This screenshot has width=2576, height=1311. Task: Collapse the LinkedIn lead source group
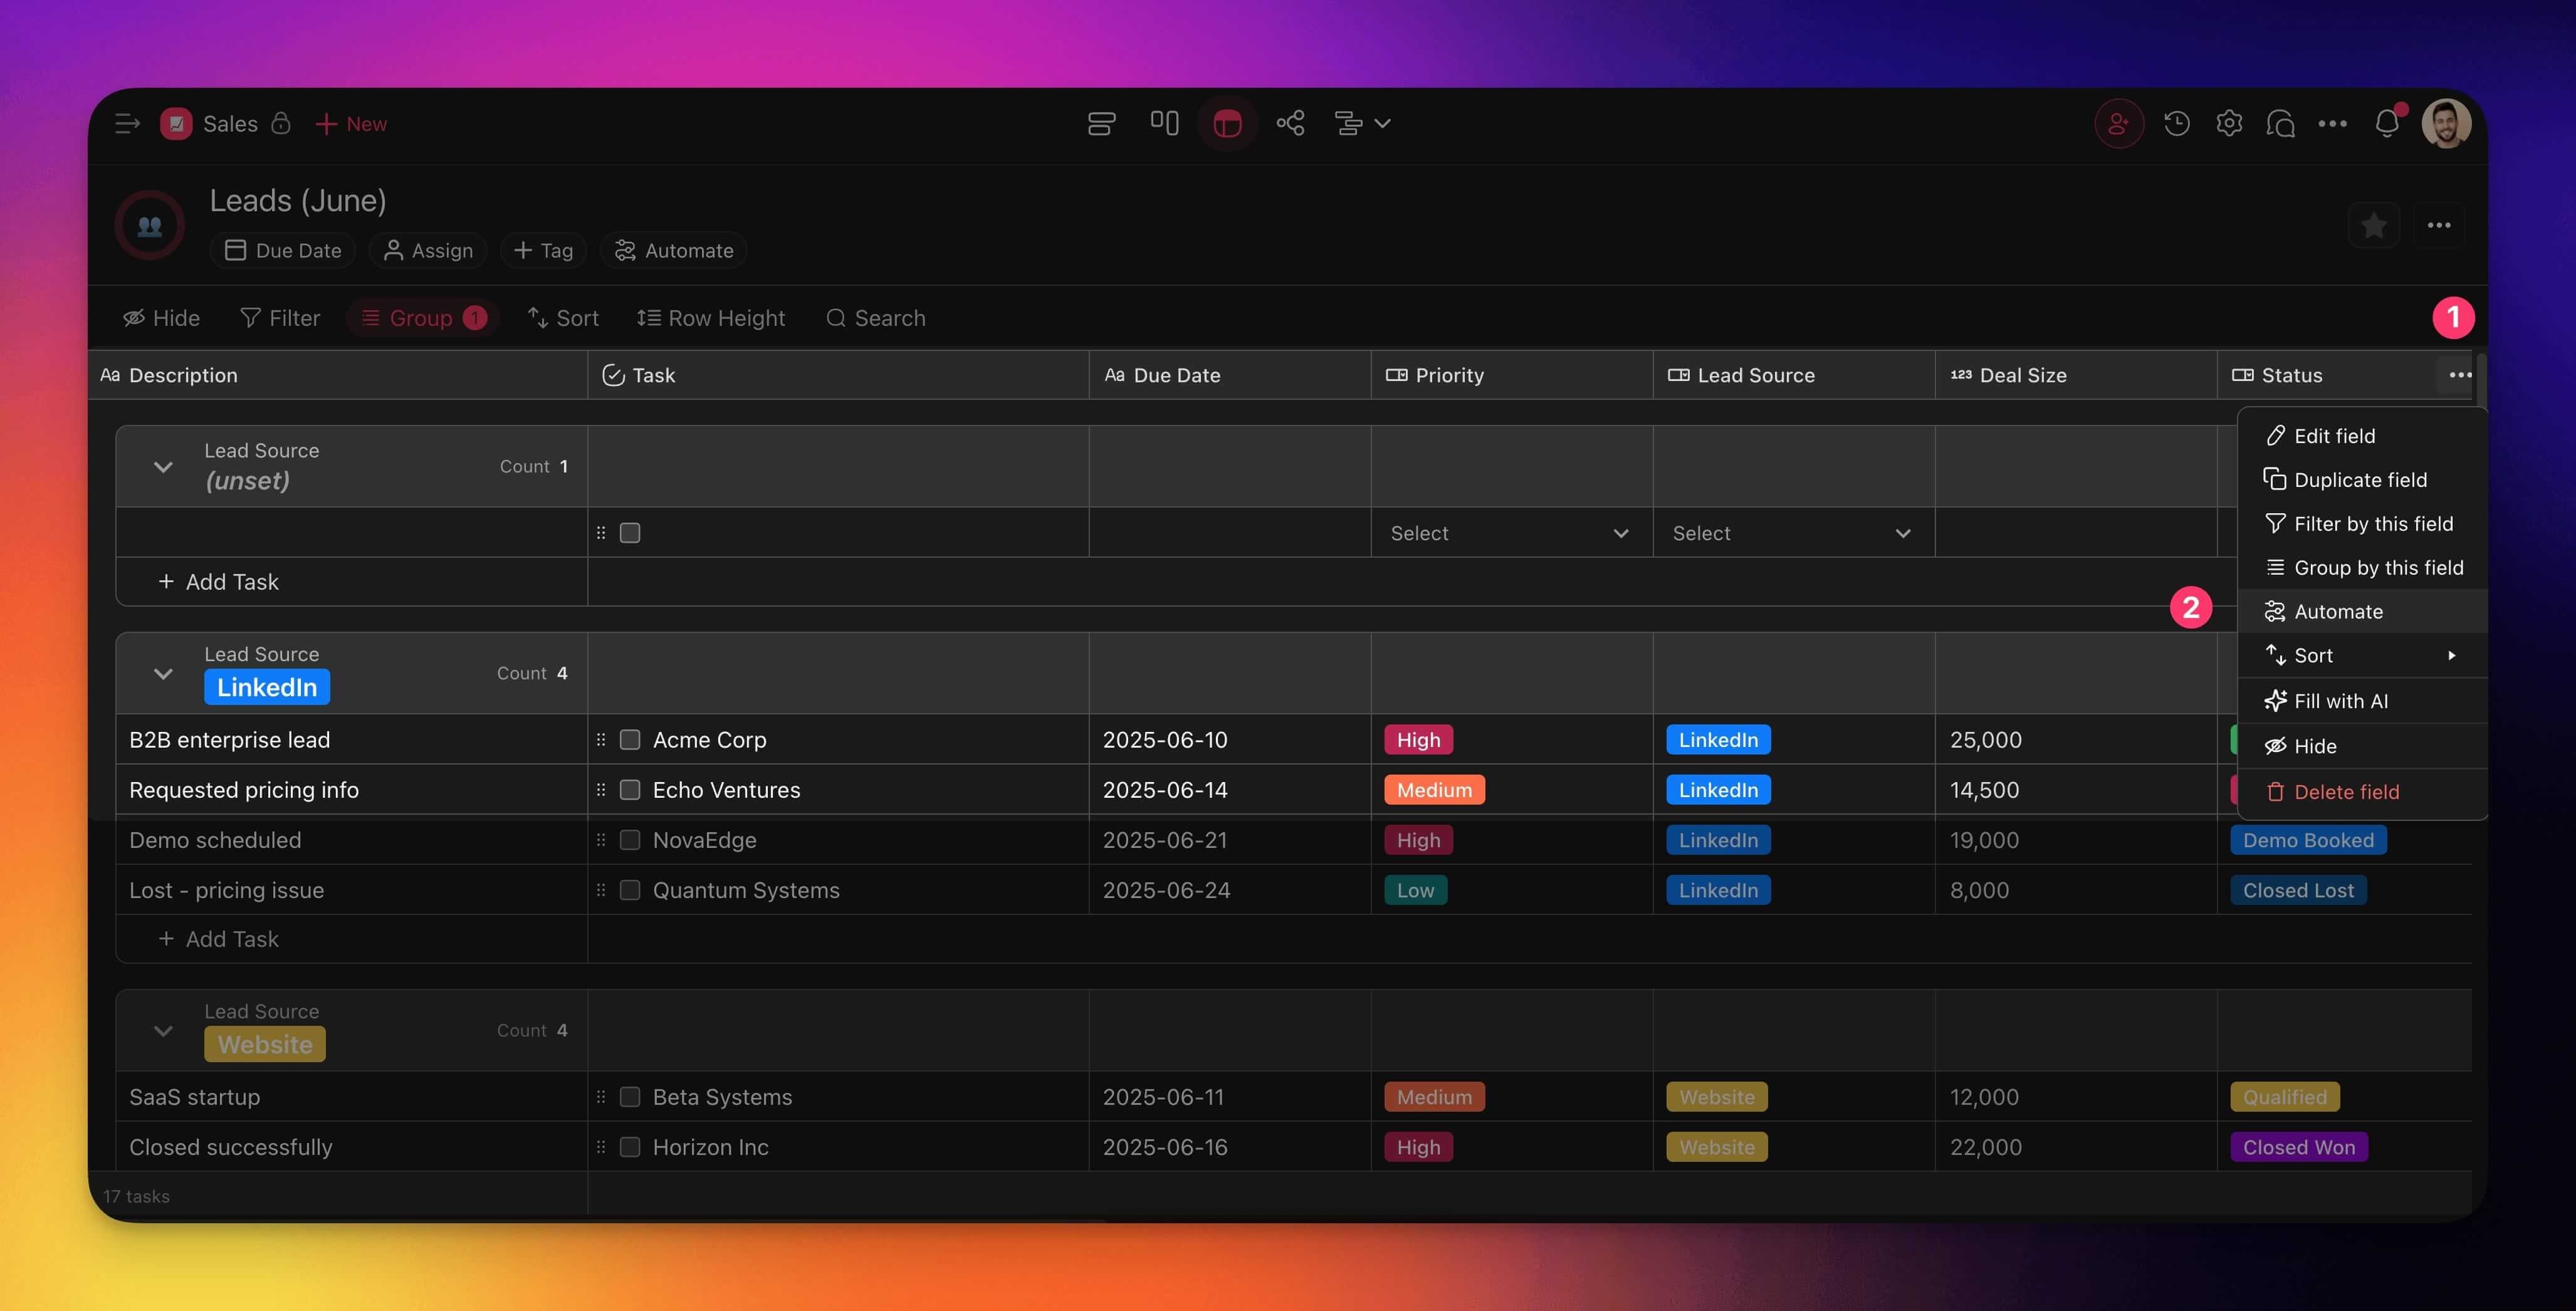coord(163,673)
